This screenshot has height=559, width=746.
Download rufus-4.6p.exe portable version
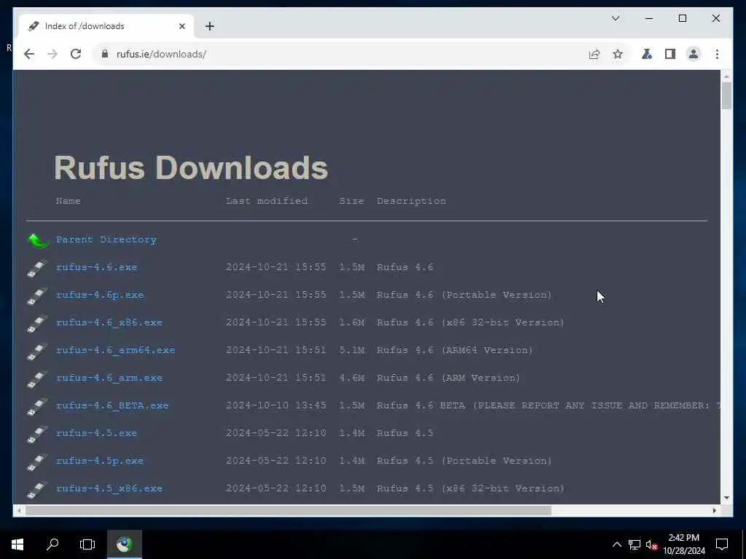pos(100,295)
